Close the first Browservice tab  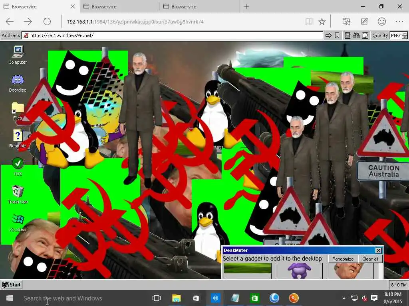[73, 6]
